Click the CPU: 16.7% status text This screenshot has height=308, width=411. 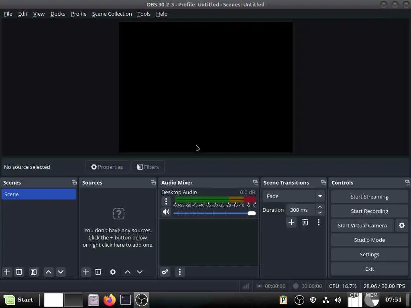[343, 286]
